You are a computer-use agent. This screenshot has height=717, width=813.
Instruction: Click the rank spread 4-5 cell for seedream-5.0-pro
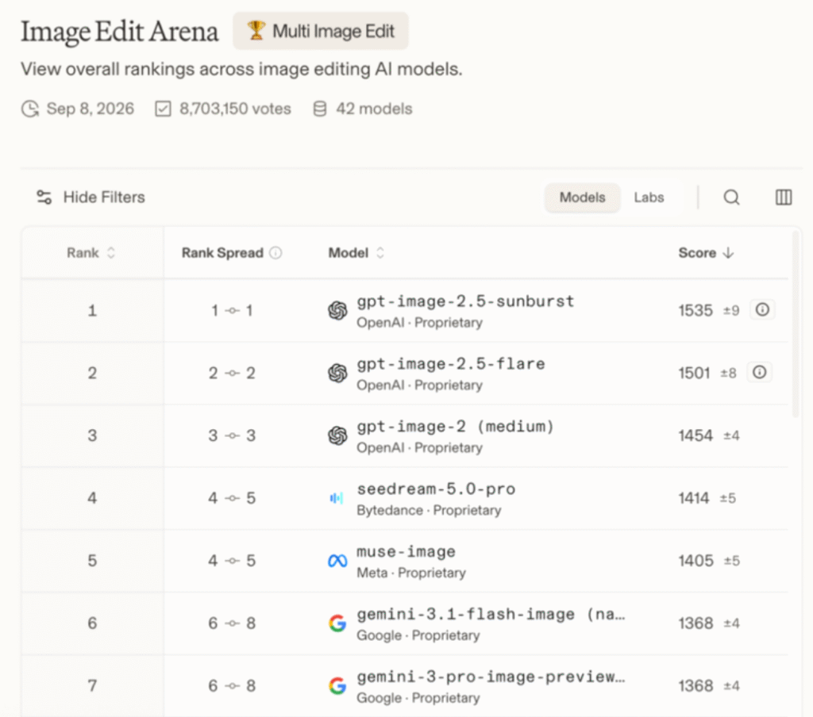coord(232,498)
